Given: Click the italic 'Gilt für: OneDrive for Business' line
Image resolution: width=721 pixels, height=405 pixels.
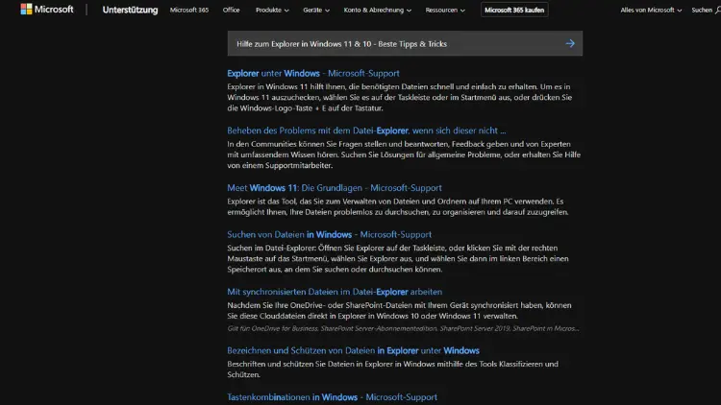Looking at the screenshot, I should [x=403, y=328].
